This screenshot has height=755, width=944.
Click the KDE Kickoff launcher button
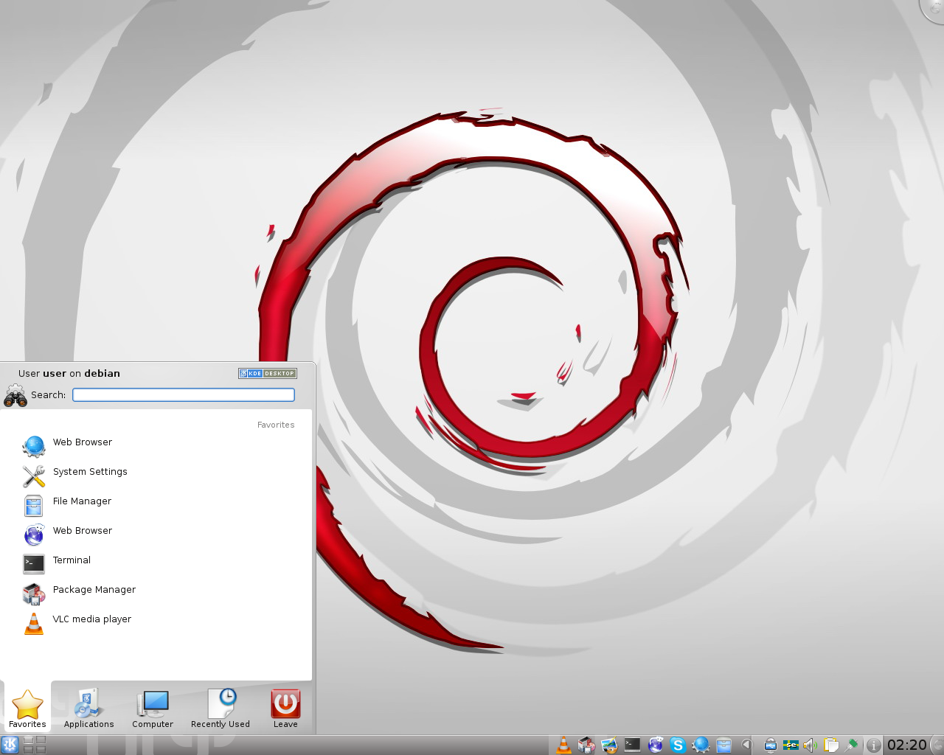[x=10, y=745]
